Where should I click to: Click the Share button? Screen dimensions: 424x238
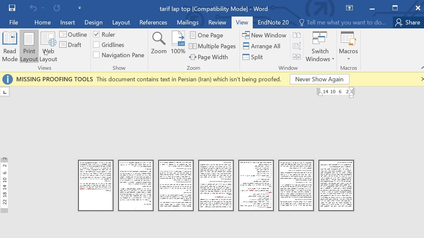408,22
